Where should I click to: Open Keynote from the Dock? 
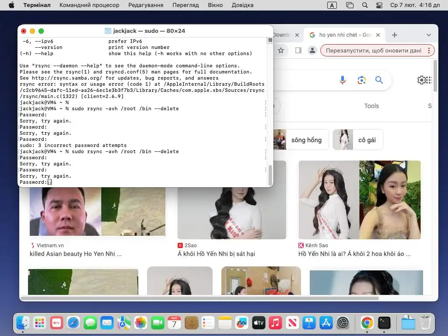[309, 323]
